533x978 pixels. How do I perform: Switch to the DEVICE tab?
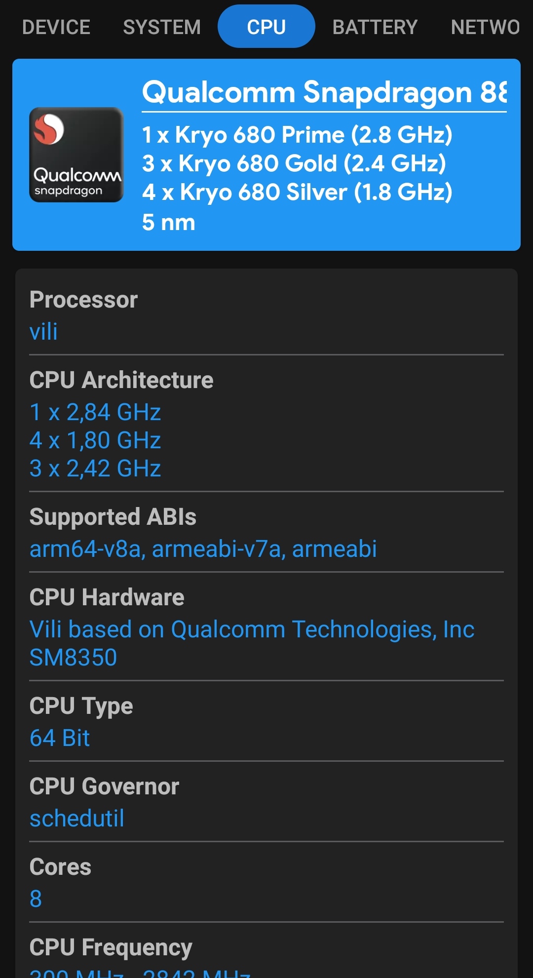click(x=56, y=27)
